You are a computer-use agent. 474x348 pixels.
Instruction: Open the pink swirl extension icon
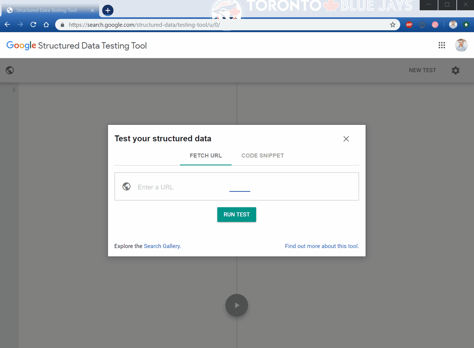point(435,25)
